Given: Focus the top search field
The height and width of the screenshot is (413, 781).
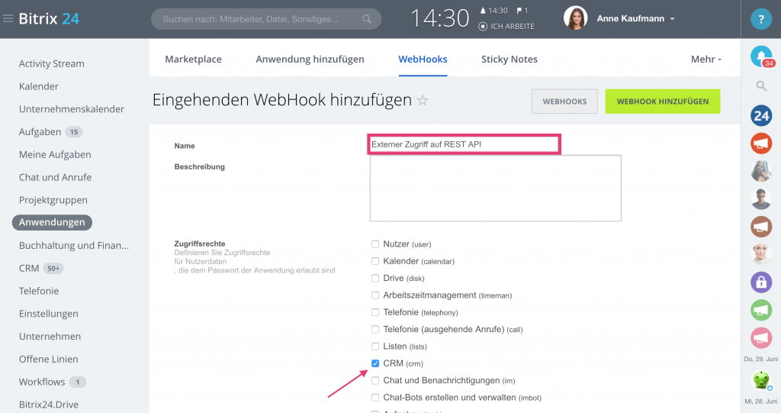Looking at the screenshot, I should [x=265, y=19].
